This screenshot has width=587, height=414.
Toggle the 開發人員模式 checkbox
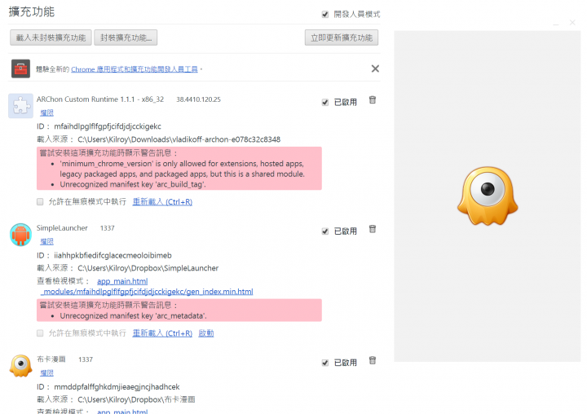pos(325,14)
